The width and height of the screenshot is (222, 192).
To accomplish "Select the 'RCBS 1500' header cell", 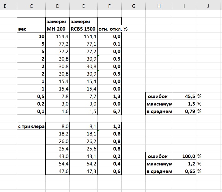I will click(x=83, y=29).
